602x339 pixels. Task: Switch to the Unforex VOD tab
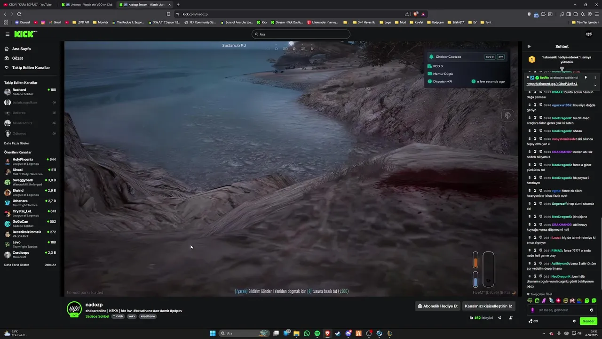tap(88, 5)
